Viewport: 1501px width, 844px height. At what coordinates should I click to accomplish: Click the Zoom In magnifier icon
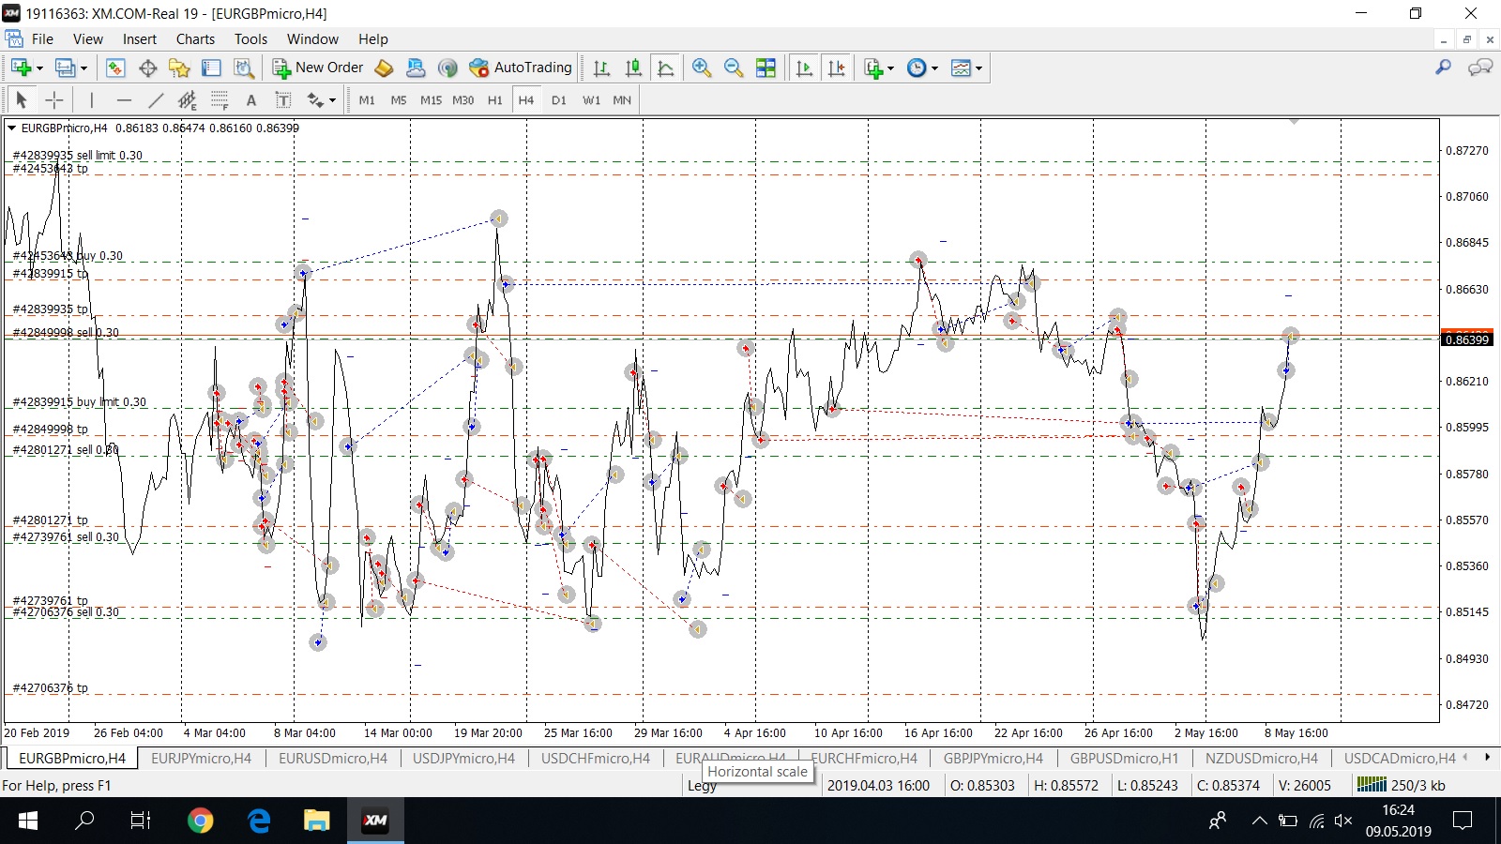coord(702,68)
